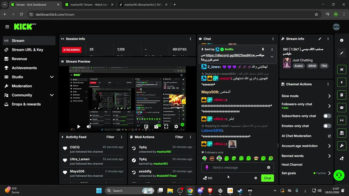Edit stream info with the pencil icon
This screenshot has width=349, height=196.
(x=320, y=39)
